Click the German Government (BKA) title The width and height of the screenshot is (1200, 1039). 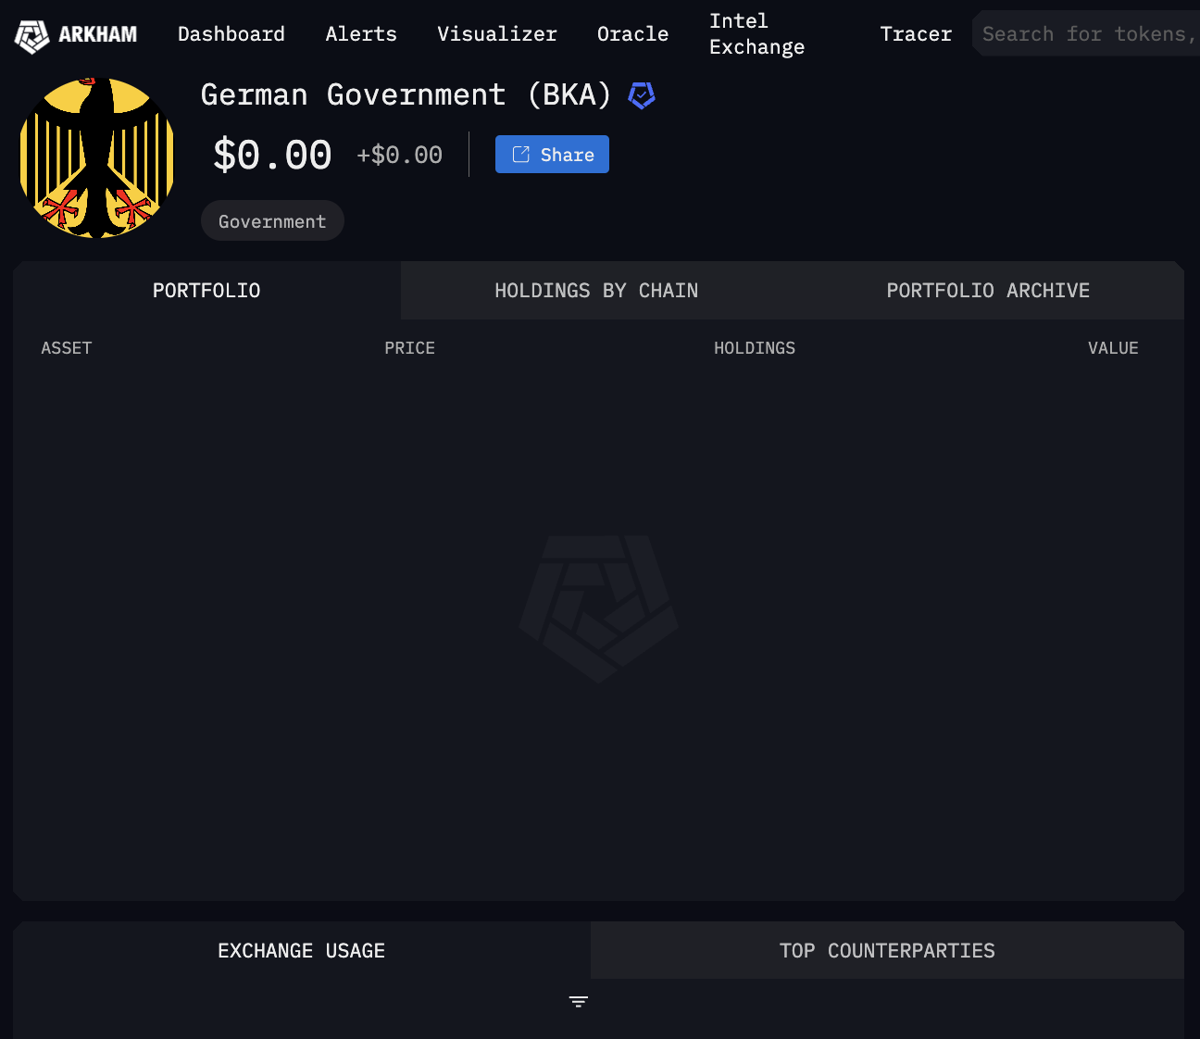pyautogui.click(x=406, y=95)
